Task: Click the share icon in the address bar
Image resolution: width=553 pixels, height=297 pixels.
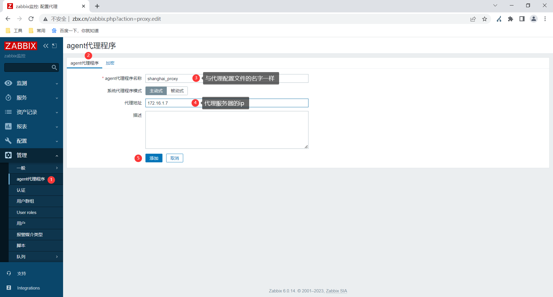Action: click(473, 19)
